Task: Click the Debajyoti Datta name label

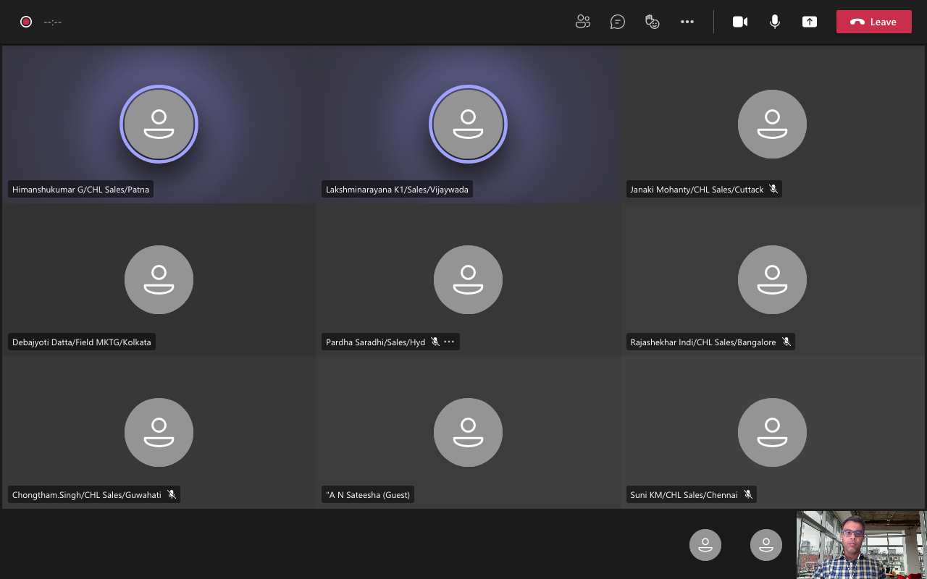Action: [82, 342]
